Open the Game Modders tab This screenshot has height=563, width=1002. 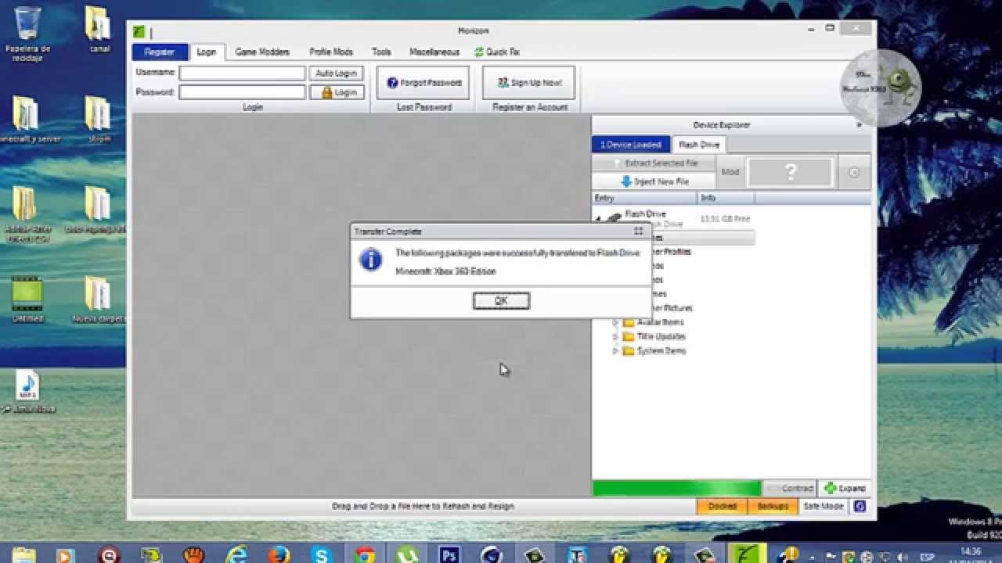coord(262,52)
